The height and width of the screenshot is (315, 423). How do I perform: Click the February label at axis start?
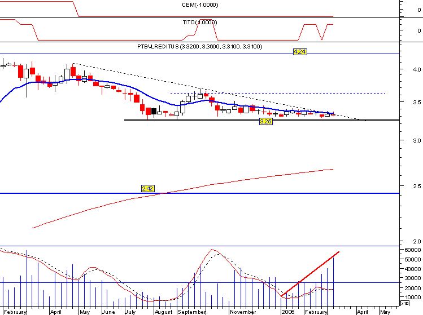pyautogui.click(x=15, y=312)
